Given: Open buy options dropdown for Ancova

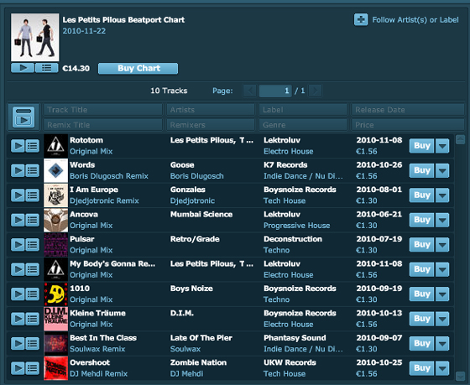Looking at the screenshot, I should tap(442, 221).
